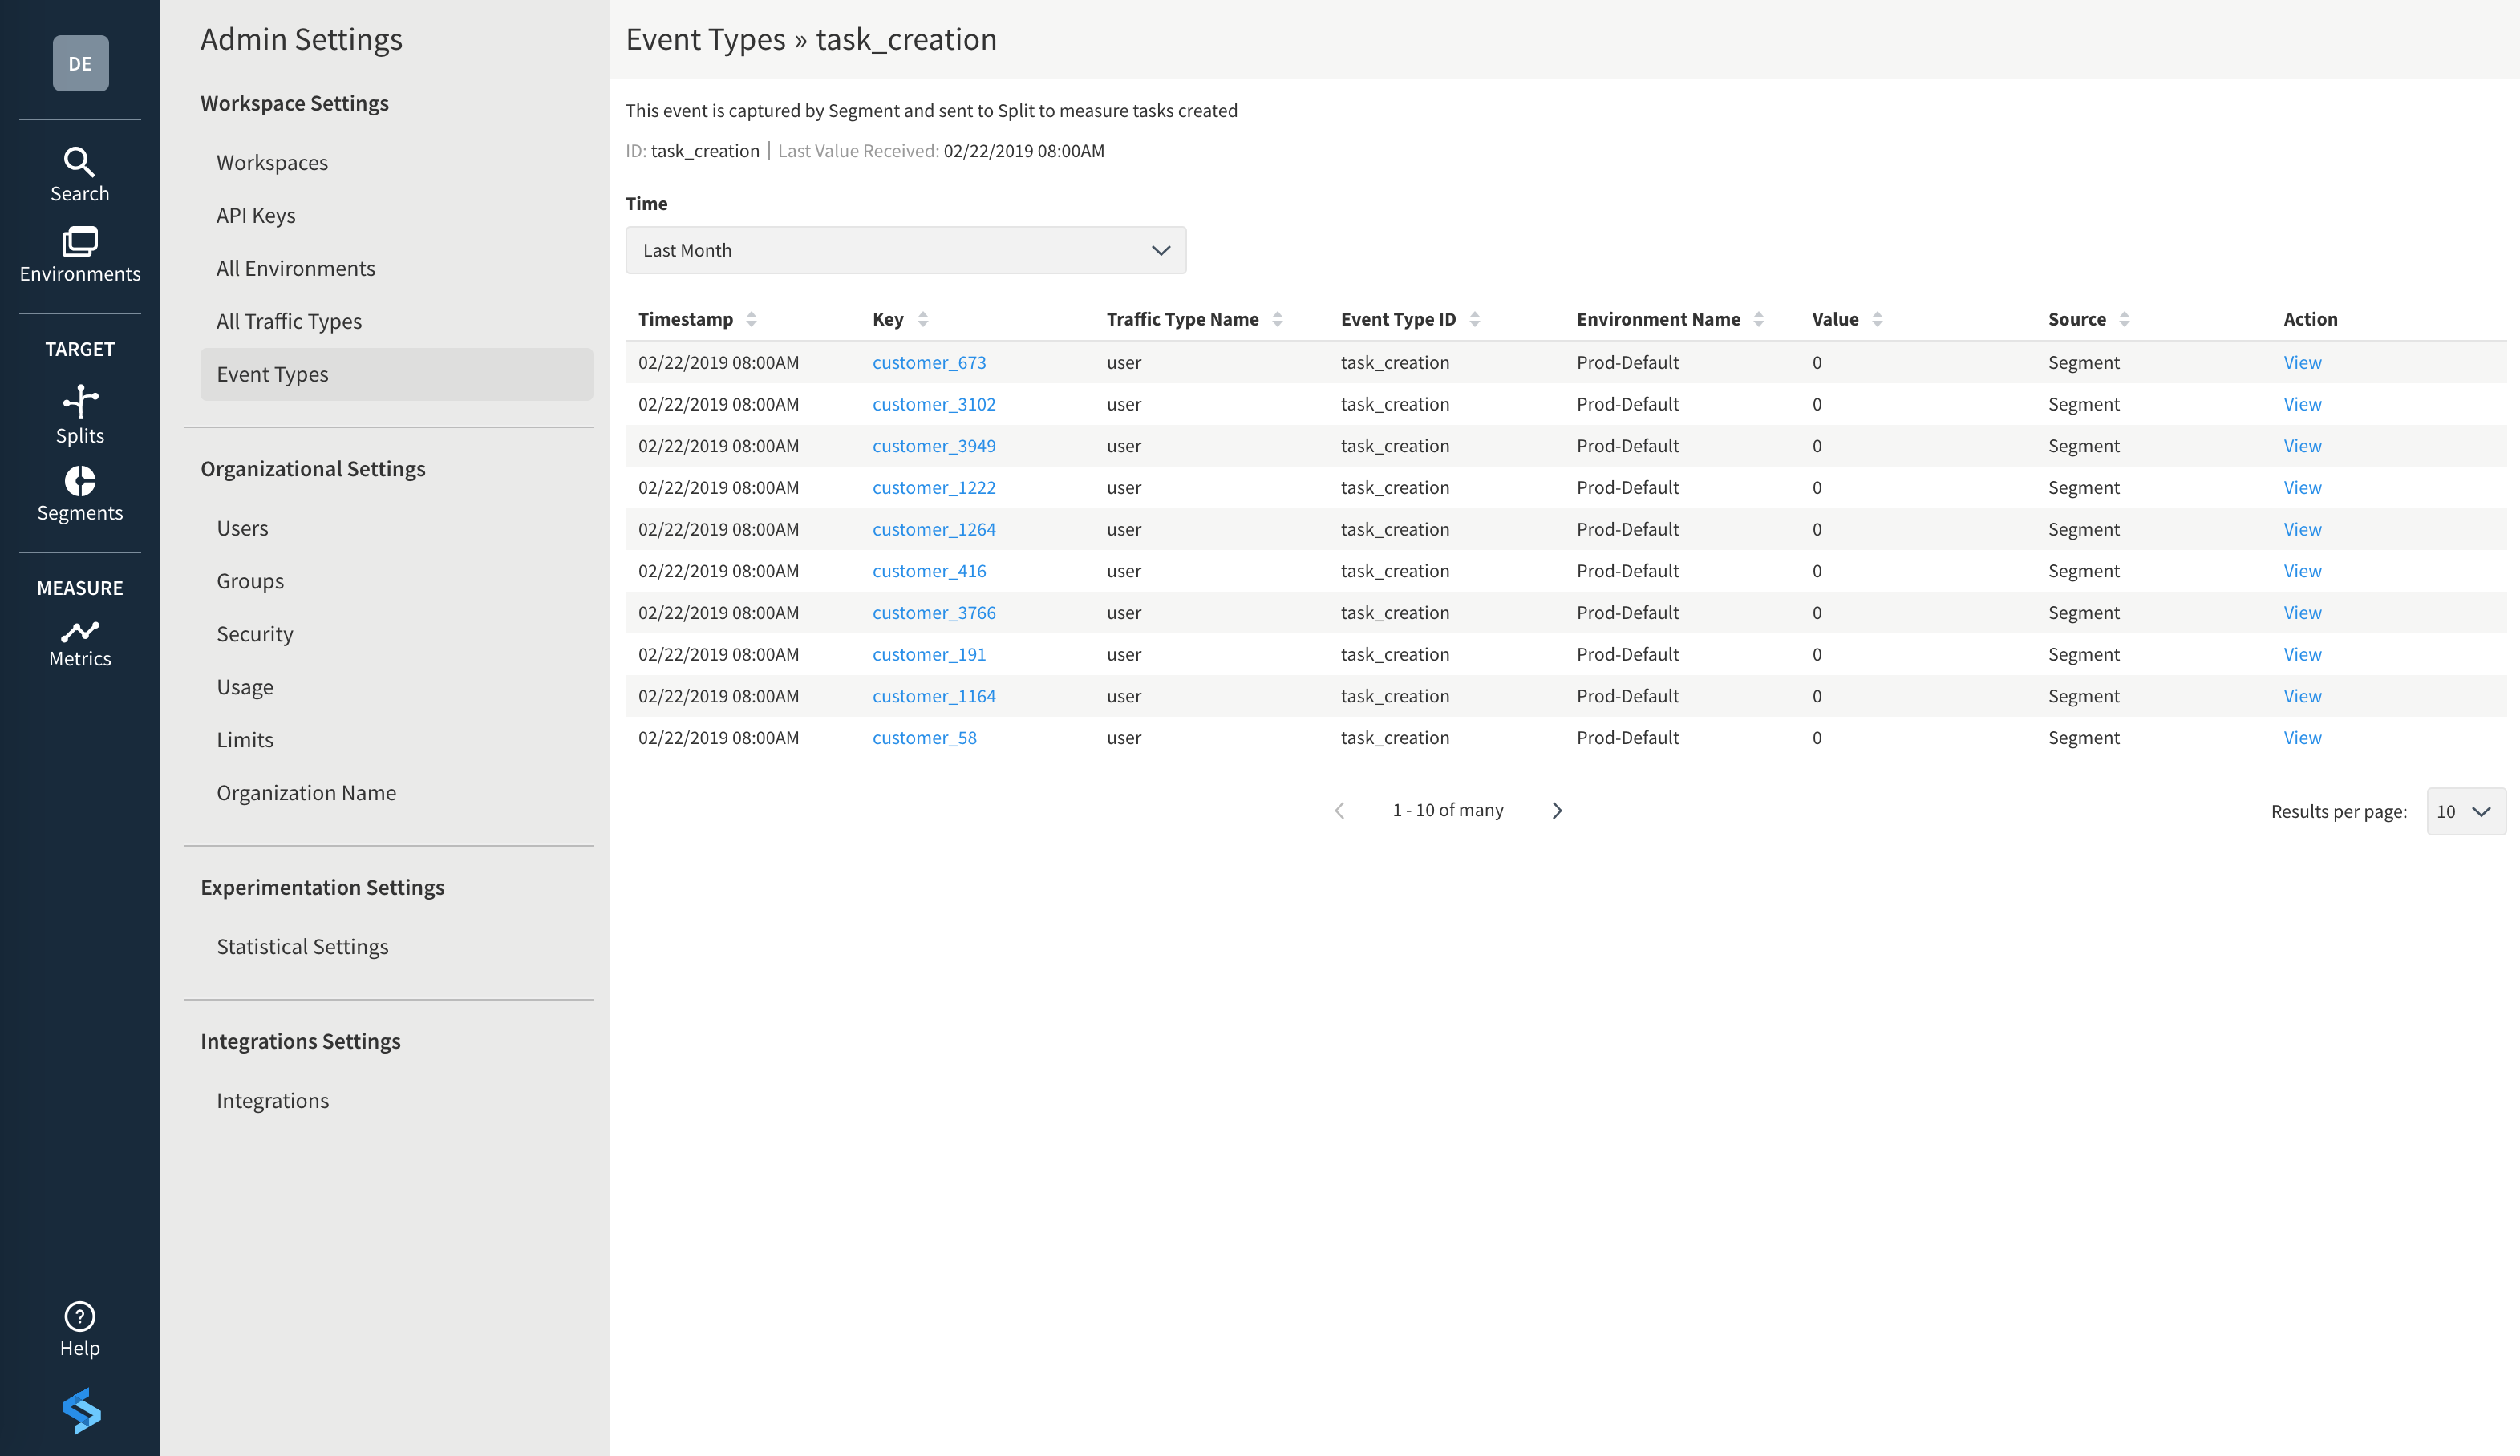
Task: Sort table by Timestamp column
Action: (x=751, y=319)
